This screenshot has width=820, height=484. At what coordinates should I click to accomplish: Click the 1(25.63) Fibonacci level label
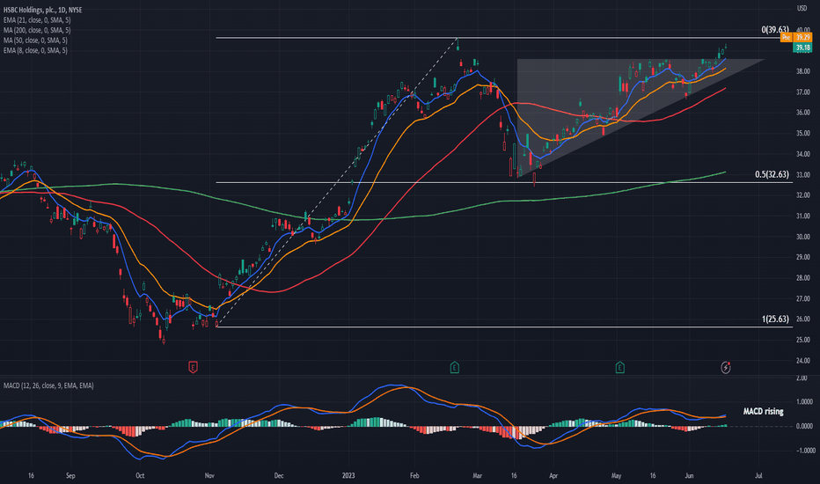[775, 319]
